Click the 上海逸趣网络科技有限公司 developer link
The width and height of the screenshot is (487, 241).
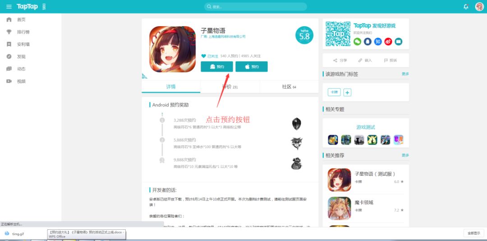click(x=227, y=36)
